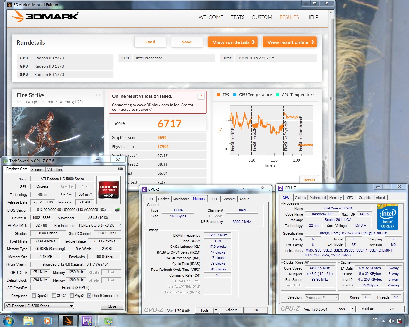
Task: Open WELCOME tab in 3DMark
Action: coord(211,17)
